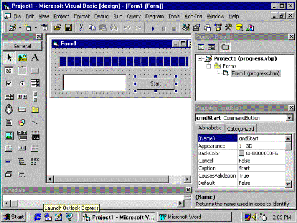Open the Properties Window toolbar icon
Viewport: 297px width, 223px height.
196,28
